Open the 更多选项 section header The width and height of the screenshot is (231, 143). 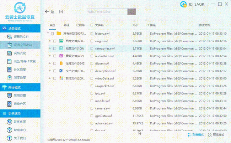[x=20, y=113]
